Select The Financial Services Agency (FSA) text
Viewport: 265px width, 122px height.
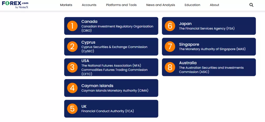[207, 28]
